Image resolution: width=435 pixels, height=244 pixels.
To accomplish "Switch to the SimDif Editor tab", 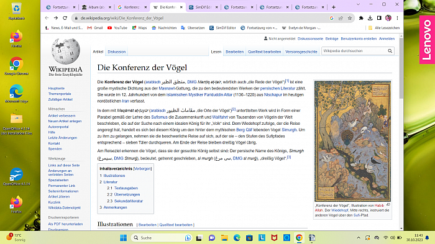I will 203,7.
